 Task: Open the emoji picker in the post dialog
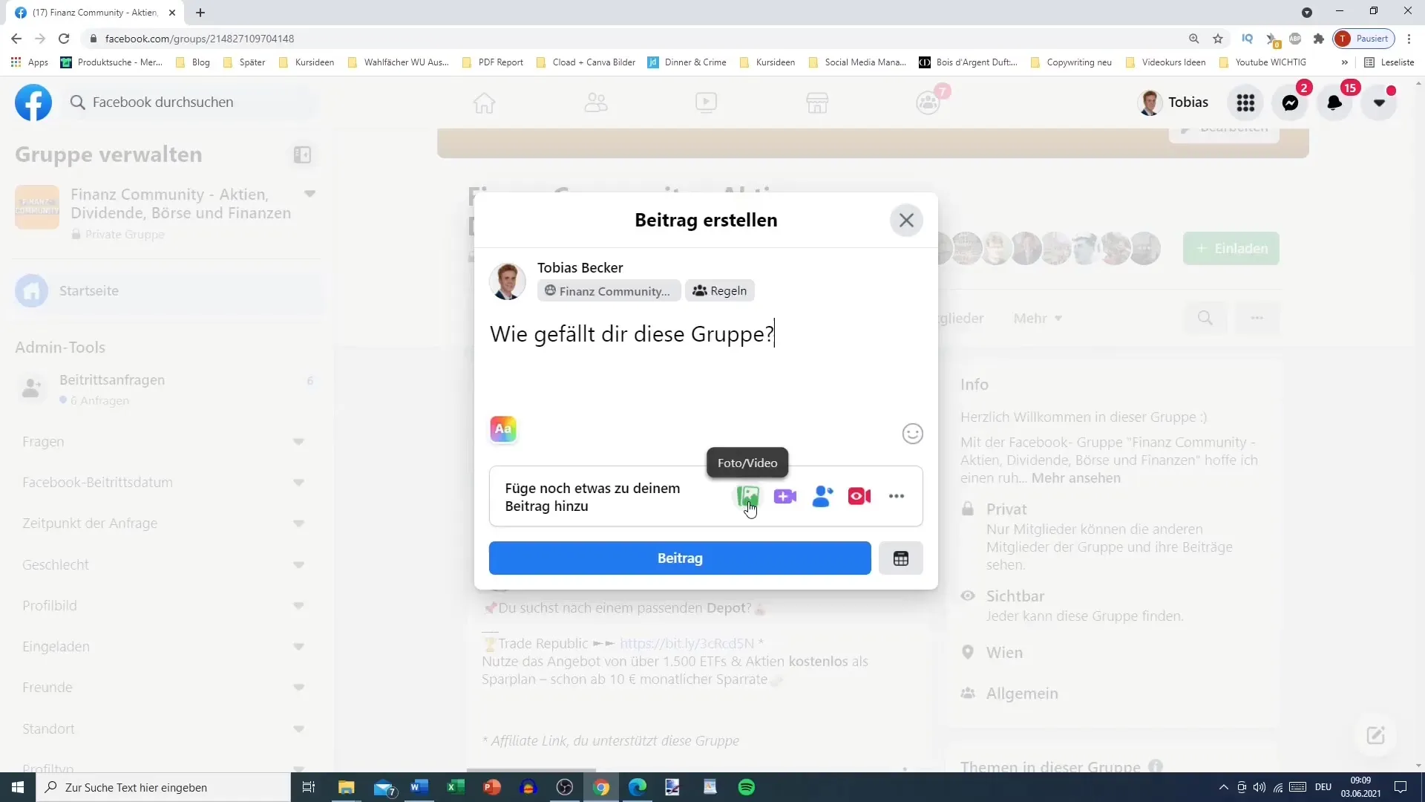click(x=912, y=434)
